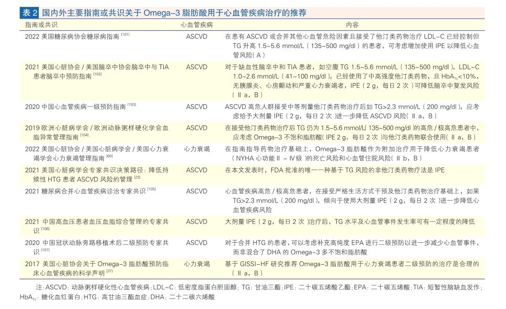Click the content text mentioning GISSI-HF 研究
The width and height of the screenshot is (506, 309).
click(351, 264)
